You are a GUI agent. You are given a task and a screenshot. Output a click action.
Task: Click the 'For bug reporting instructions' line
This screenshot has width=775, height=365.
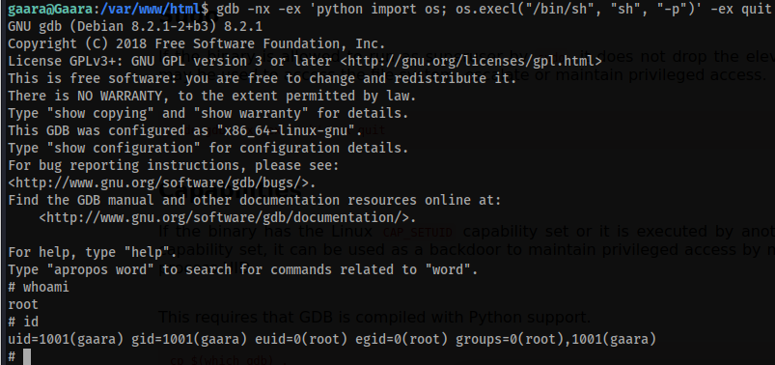174,165
